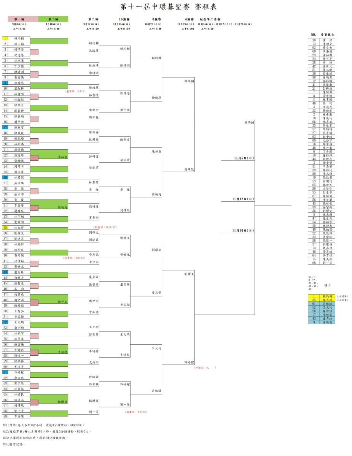Click the blue row 9 in the seed legend
The width and height of the screenshot is (352, 456).
(322, 322)
